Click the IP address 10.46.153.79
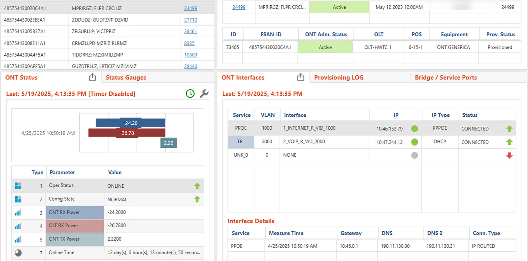Viewport: 528px width, 261px height. 389,129
